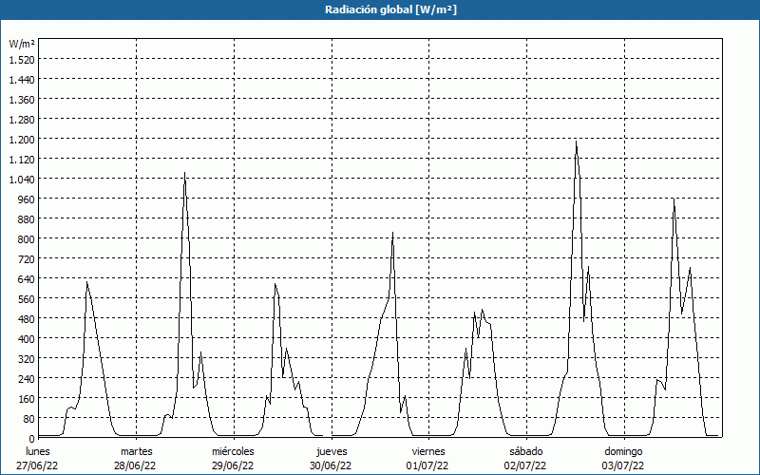The image size is (760, 475).
Task: Click the 240 y-axis value
Action: (x=28, y=379)
